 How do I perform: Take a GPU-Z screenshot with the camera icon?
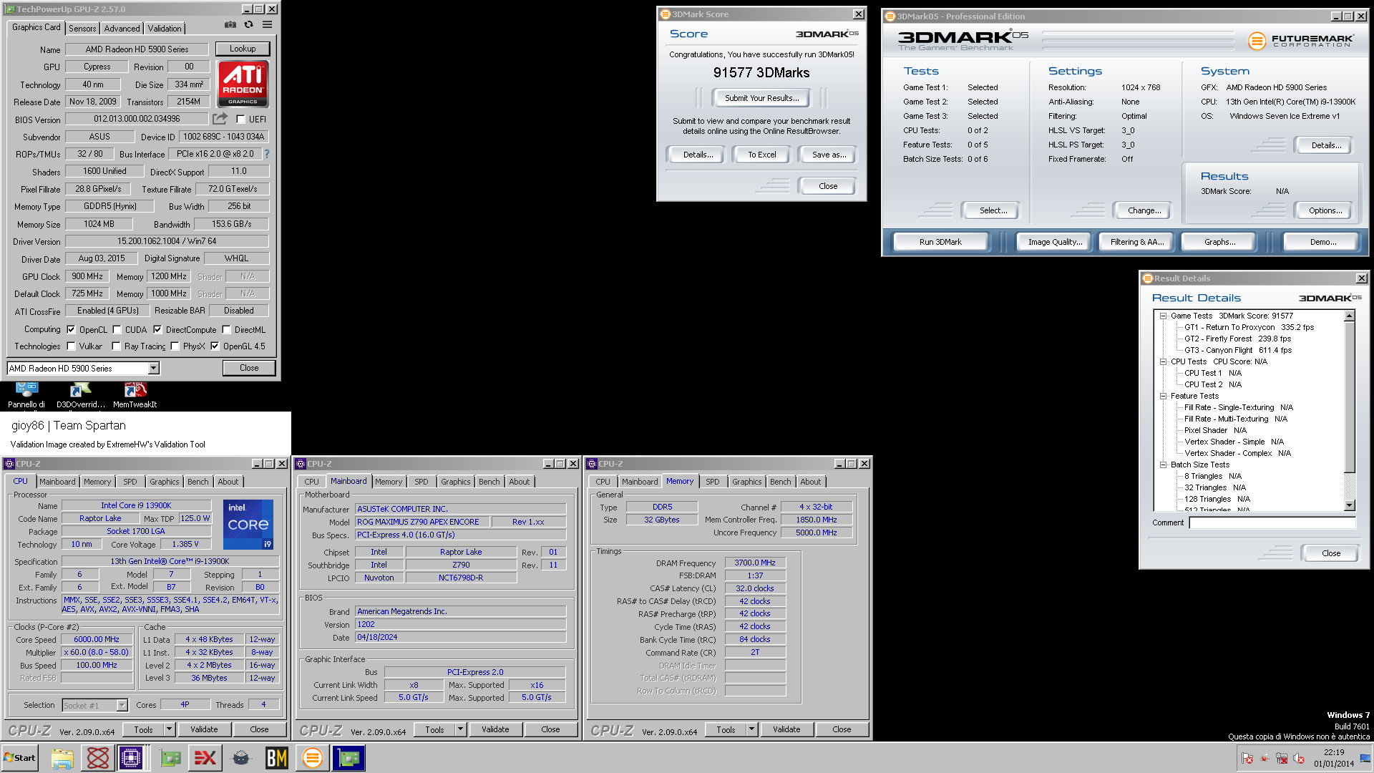click(x=230, y=24)
